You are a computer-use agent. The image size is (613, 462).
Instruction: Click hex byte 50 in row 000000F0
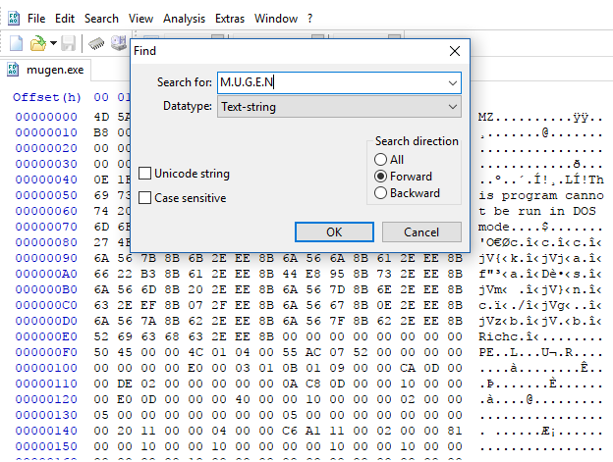[101, 352]
